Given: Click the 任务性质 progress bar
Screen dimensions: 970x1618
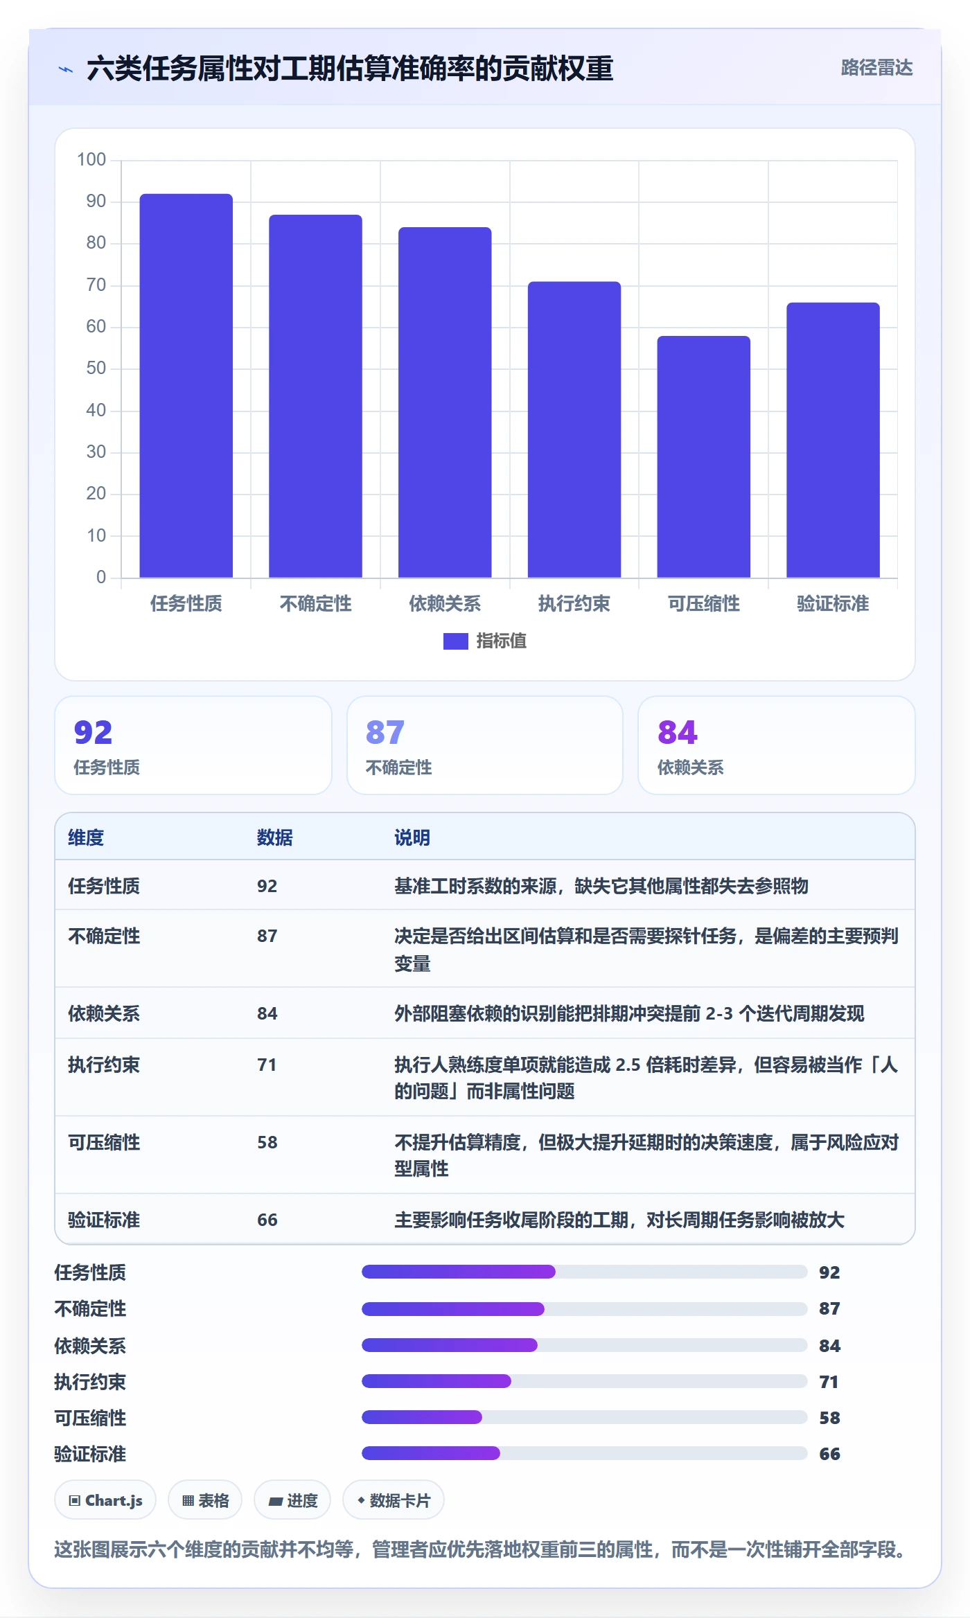Looking at the screenshot, I should coord(584,1272).
